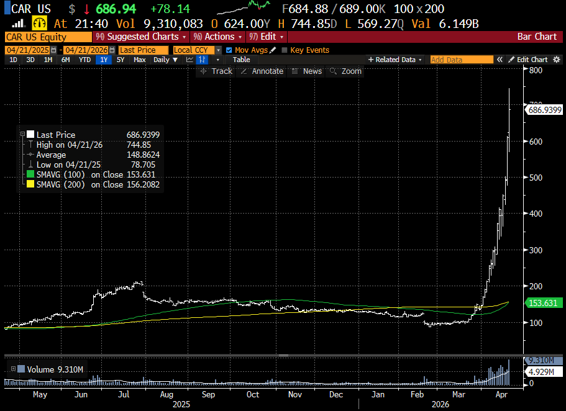The height and width of the screenshot is (411, 566).
Task: Open the start date calendar picker
Action: click(x=53, y=50)
